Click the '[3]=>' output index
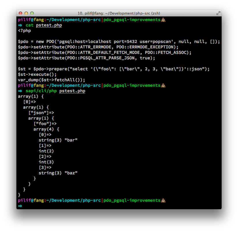The width and height of the screenshot is (238, 232). pos(45,167)
